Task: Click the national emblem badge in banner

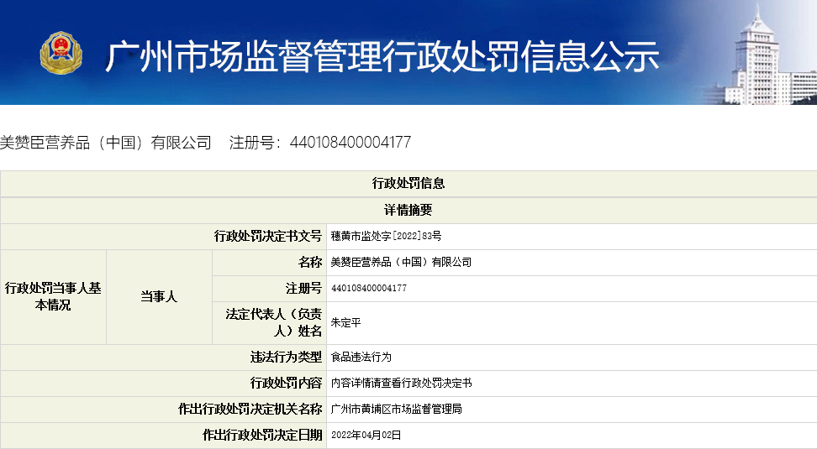Action: pyautogui.click(x=61, y=54)
